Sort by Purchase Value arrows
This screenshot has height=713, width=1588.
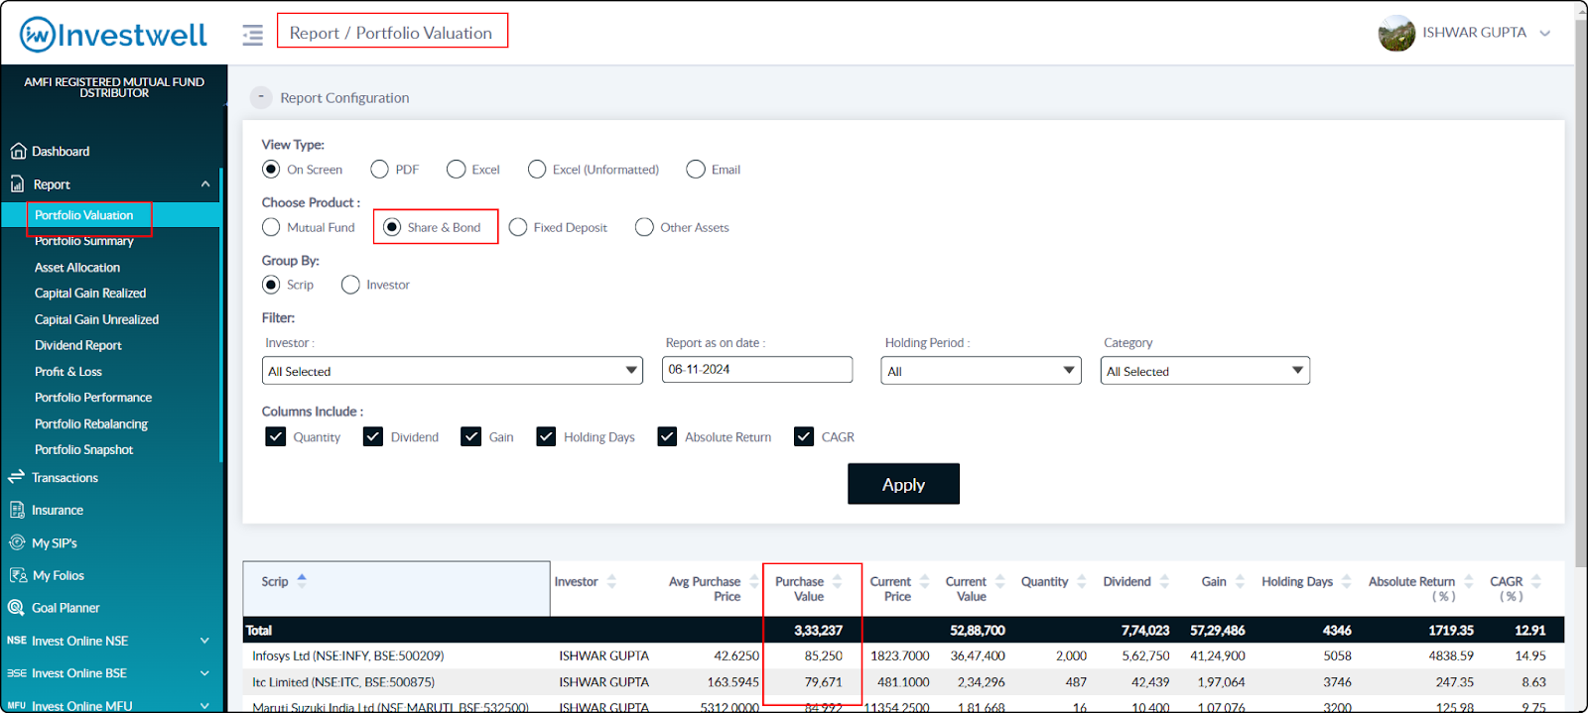838,581
